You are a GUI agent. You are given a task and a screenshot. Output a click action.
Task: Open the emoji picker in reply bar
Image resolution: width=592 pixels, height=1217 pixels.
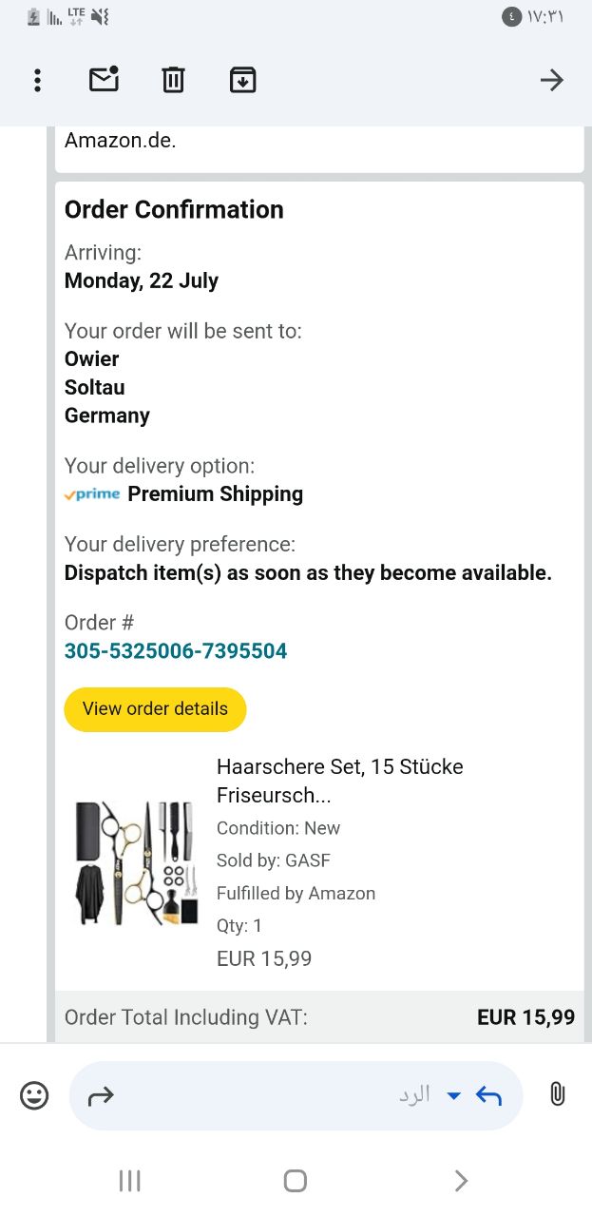click(x=34, y=1096)
